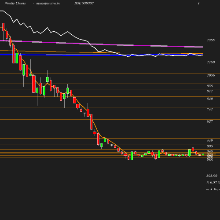Select the 627 price level label
Image resolution: width=220 pixels, height=220 pixels.
coord(210,121)
